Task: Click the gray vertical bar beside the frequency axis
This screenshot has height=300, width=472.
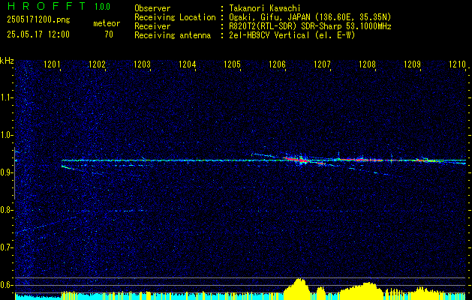Action: (14, 173)
